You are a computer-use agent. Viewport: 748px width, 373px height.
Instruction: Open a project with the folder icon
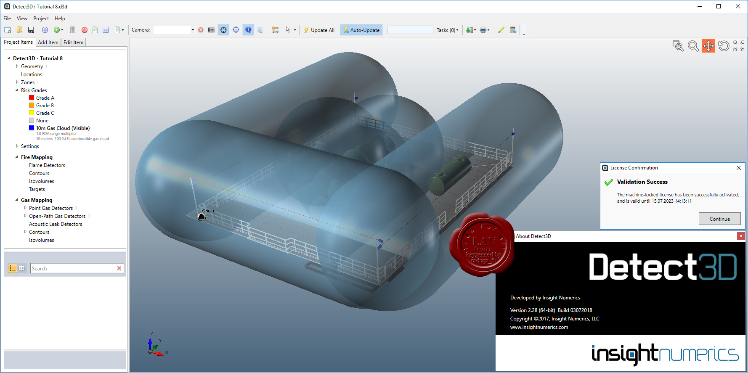pos(19,30)
